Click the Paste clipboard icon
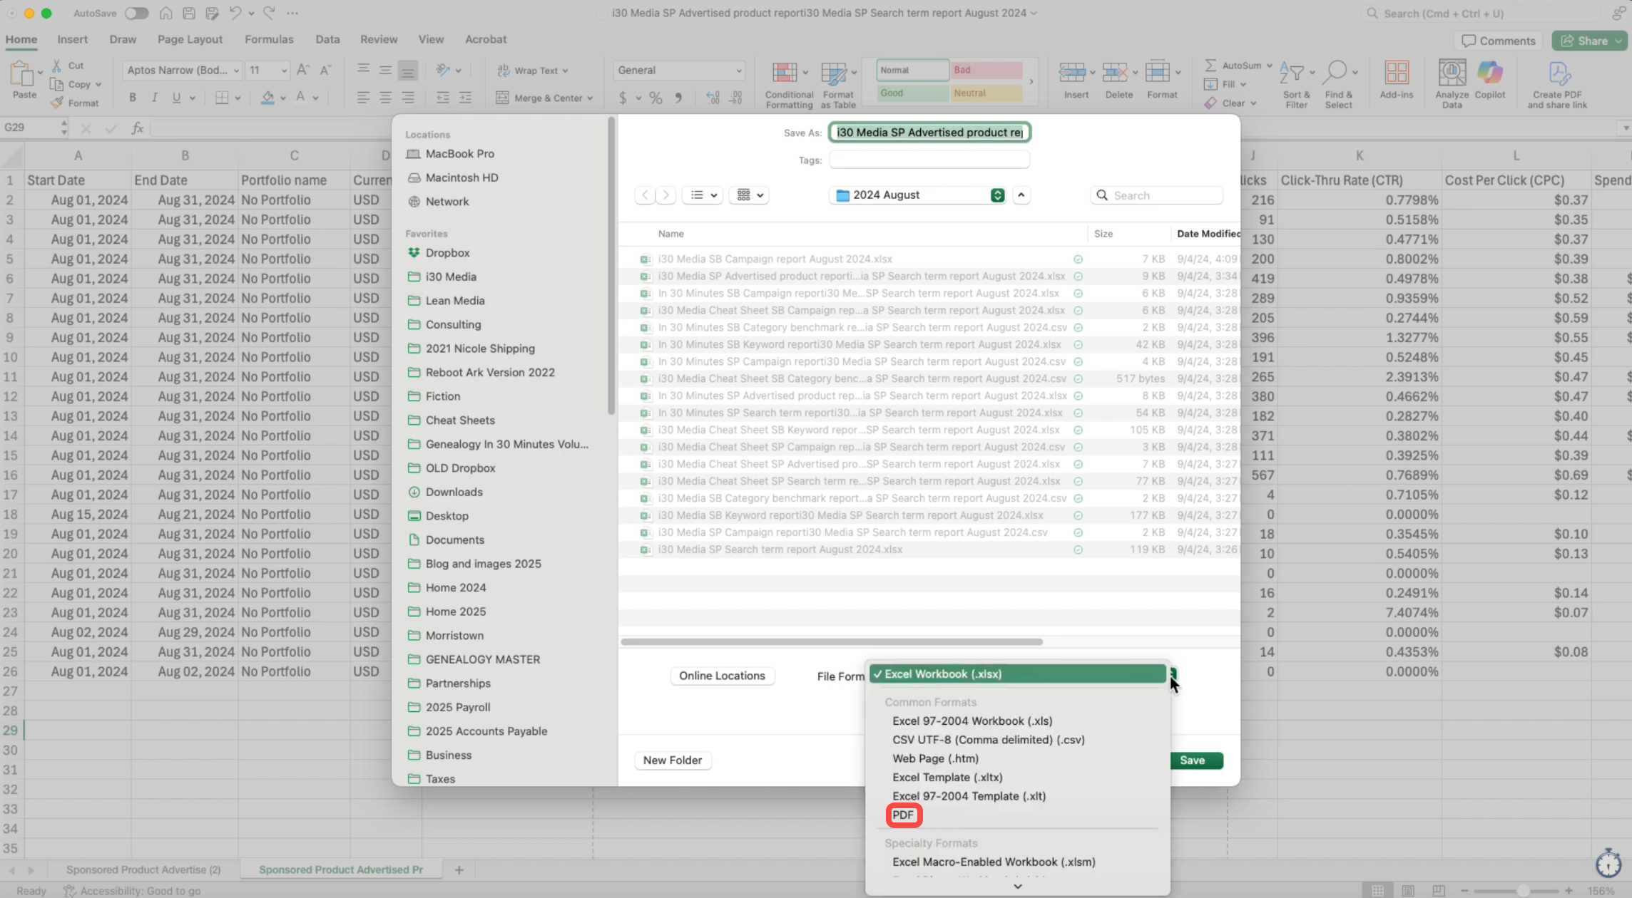1632x898 pixels. click(x=23, y=74)
